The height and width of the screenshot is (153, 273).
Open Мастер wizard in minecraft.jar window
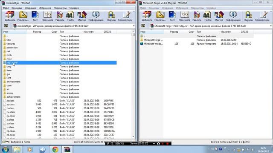[81, 16]
